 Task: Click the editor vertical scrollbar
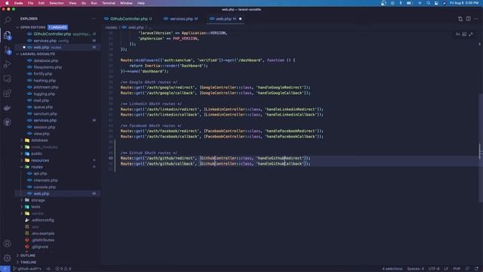tap(481, 148)
